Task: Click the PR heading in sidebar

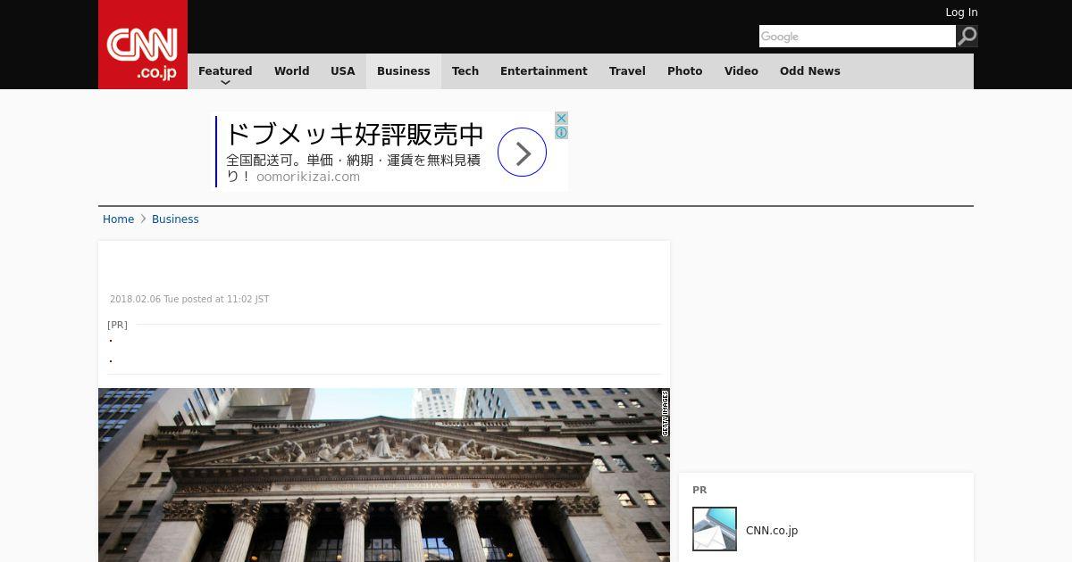Action: (699, 490)
